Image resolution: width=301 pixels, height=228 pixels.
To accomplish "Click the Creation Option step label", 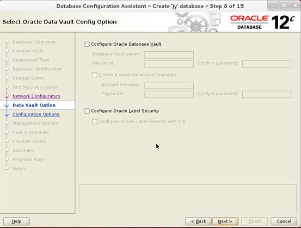I will click(29, 141).
